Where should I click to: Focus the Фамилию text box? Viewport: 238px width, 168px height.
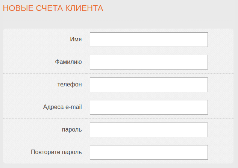point(149,62)
